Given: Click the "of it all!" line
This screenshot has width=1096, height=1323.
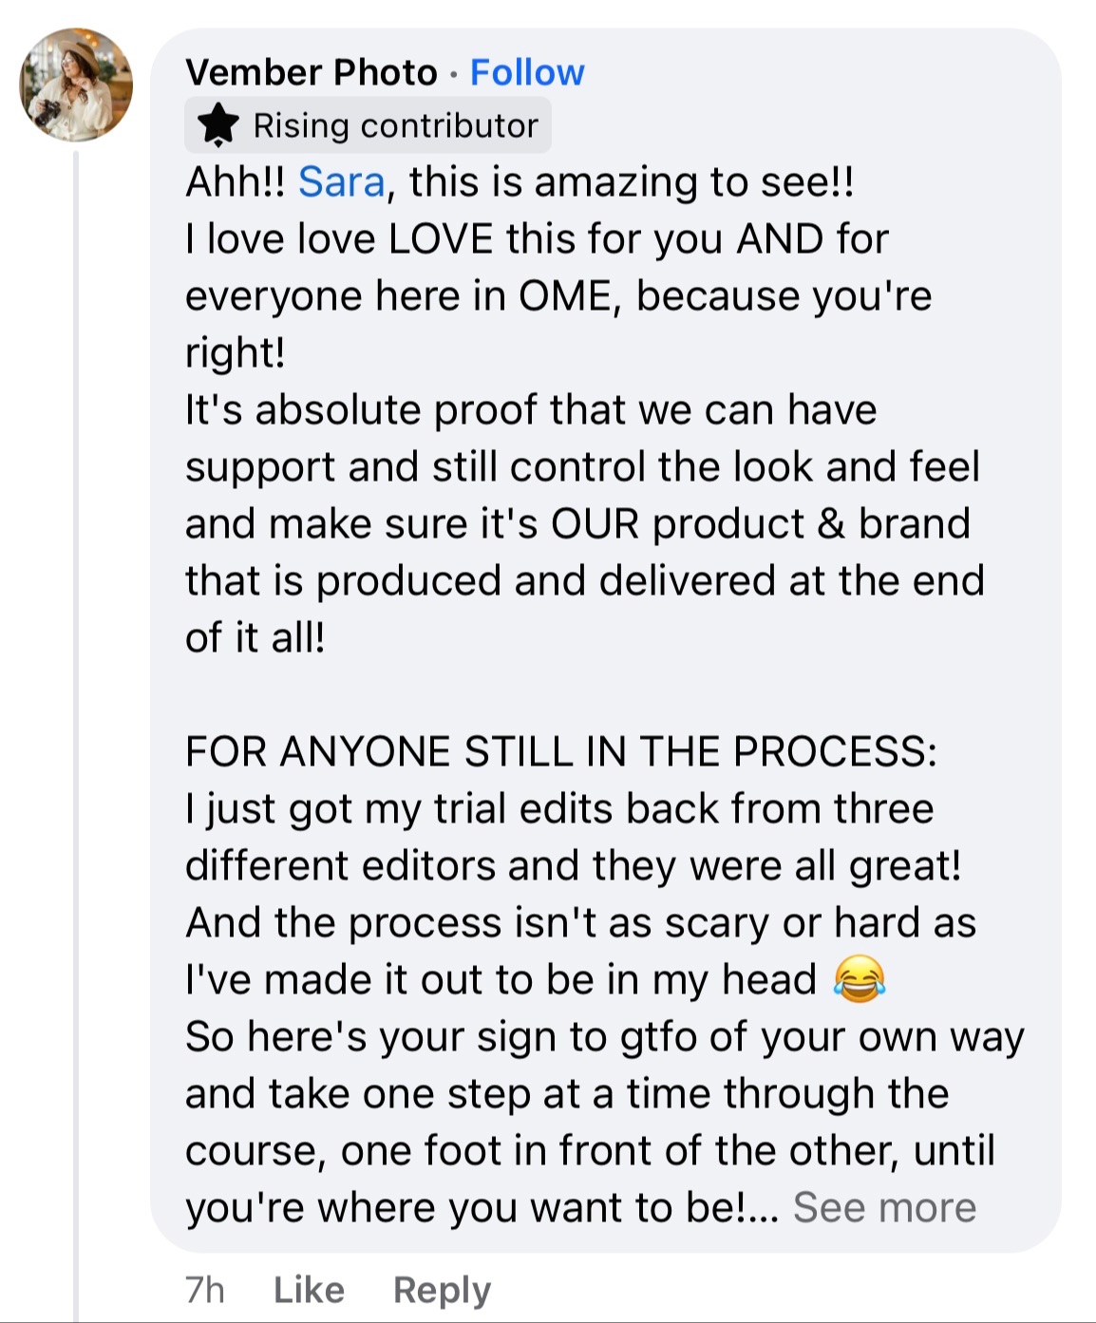Looking at the screenshot, I should click(x=255, y=637).
